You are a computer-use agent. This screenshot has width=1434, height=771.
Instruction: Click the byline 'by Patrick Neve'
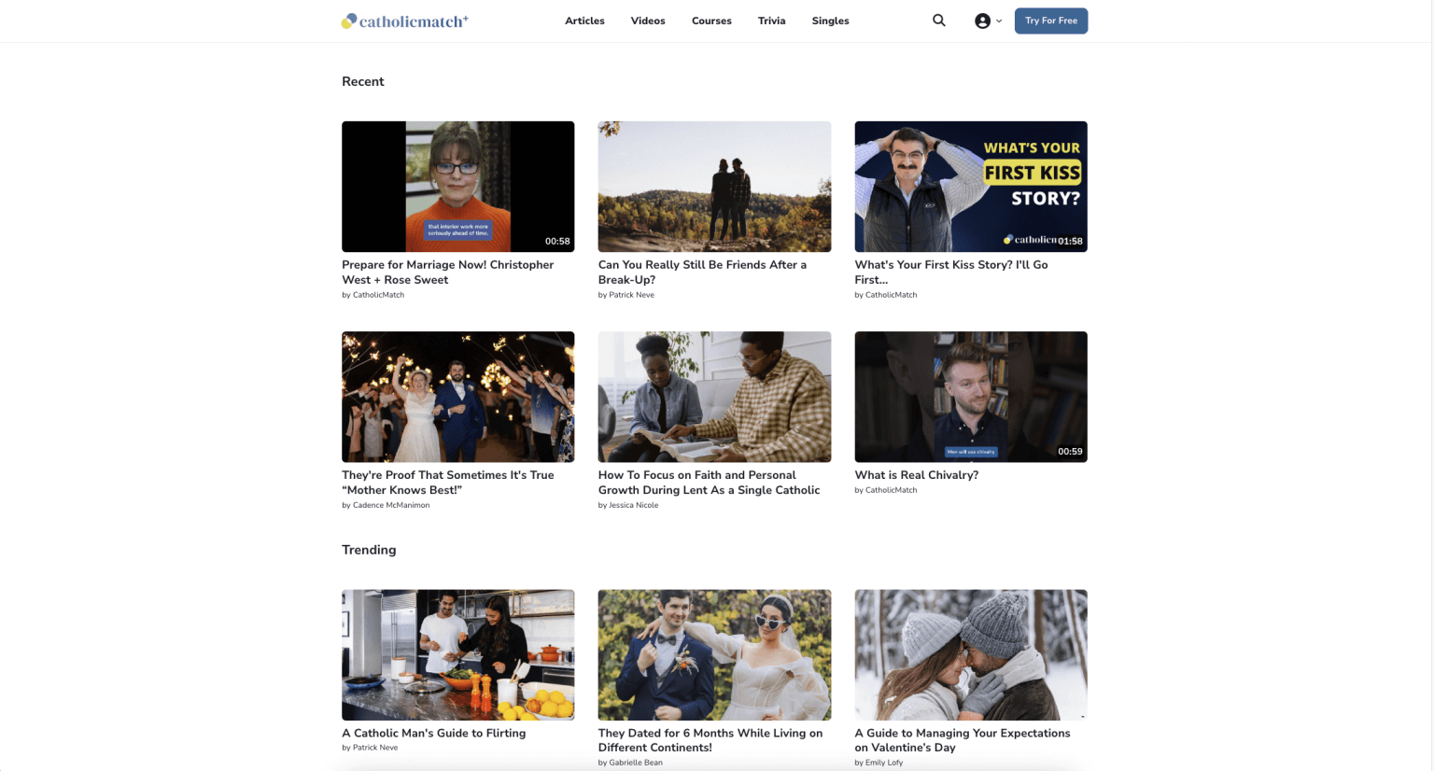point(626,295)
